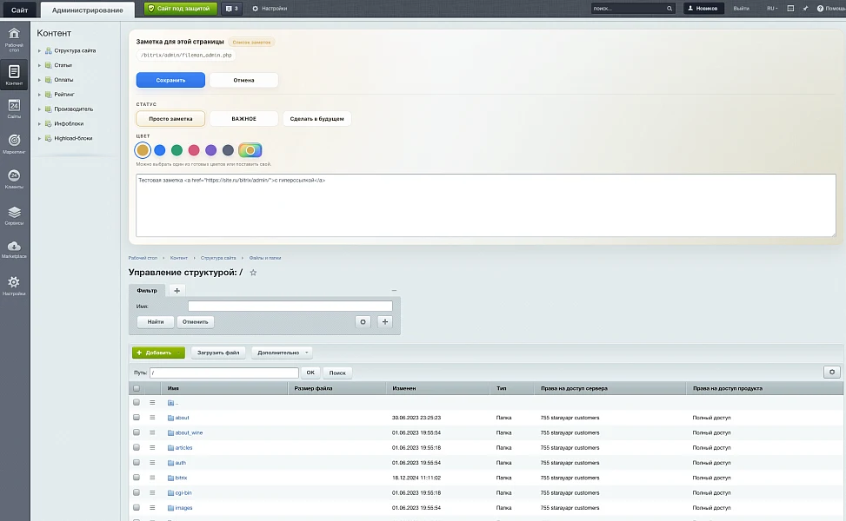Pick the blue note color
This screenshot has height=521, width=846.
[x=160, y=150]
